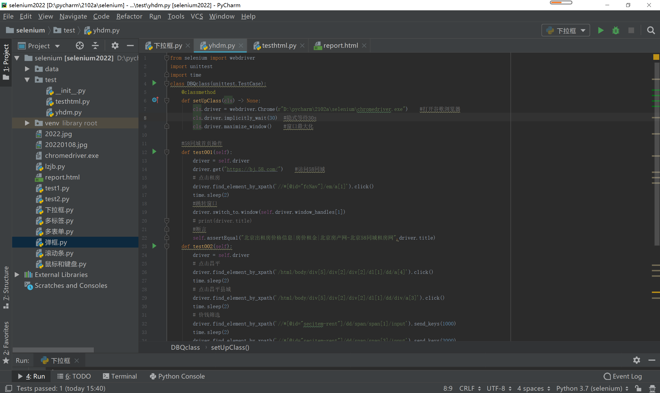Viewport: 660px width, 393px height.
Task: Click the gutter run arrow beside test001
Action: (154, 152)
